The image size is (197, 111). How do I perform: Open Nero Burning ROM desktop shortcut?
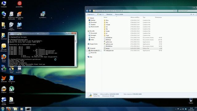19,16
